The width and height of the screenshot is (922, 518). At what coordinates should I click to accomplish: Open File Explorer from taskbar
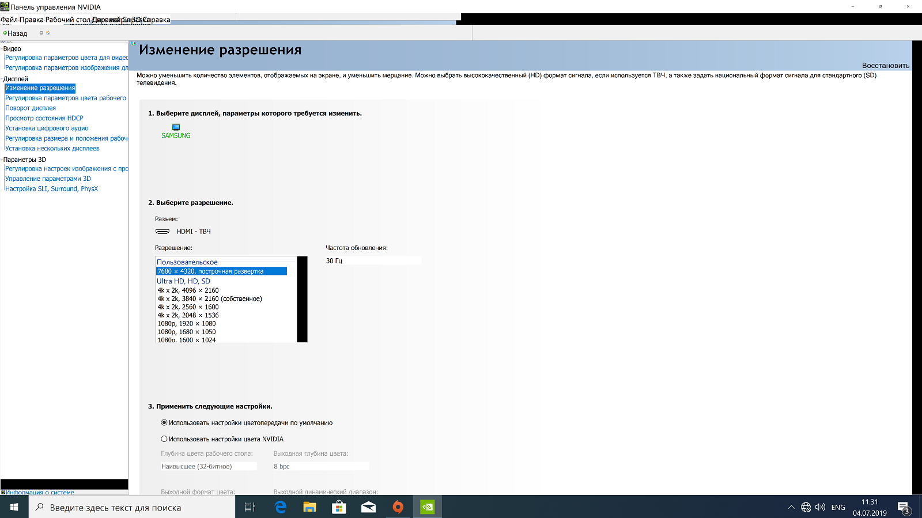pos(310,507)
